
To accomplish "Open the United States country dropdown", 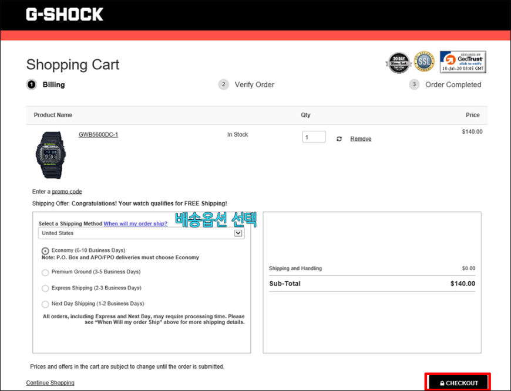I will click(x=142, y=233).
